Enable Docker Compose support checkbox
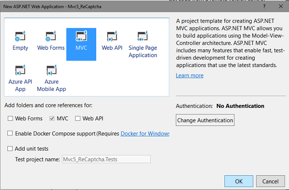The image size is (289, 190). pyautogui.click(x=10, y=133)
